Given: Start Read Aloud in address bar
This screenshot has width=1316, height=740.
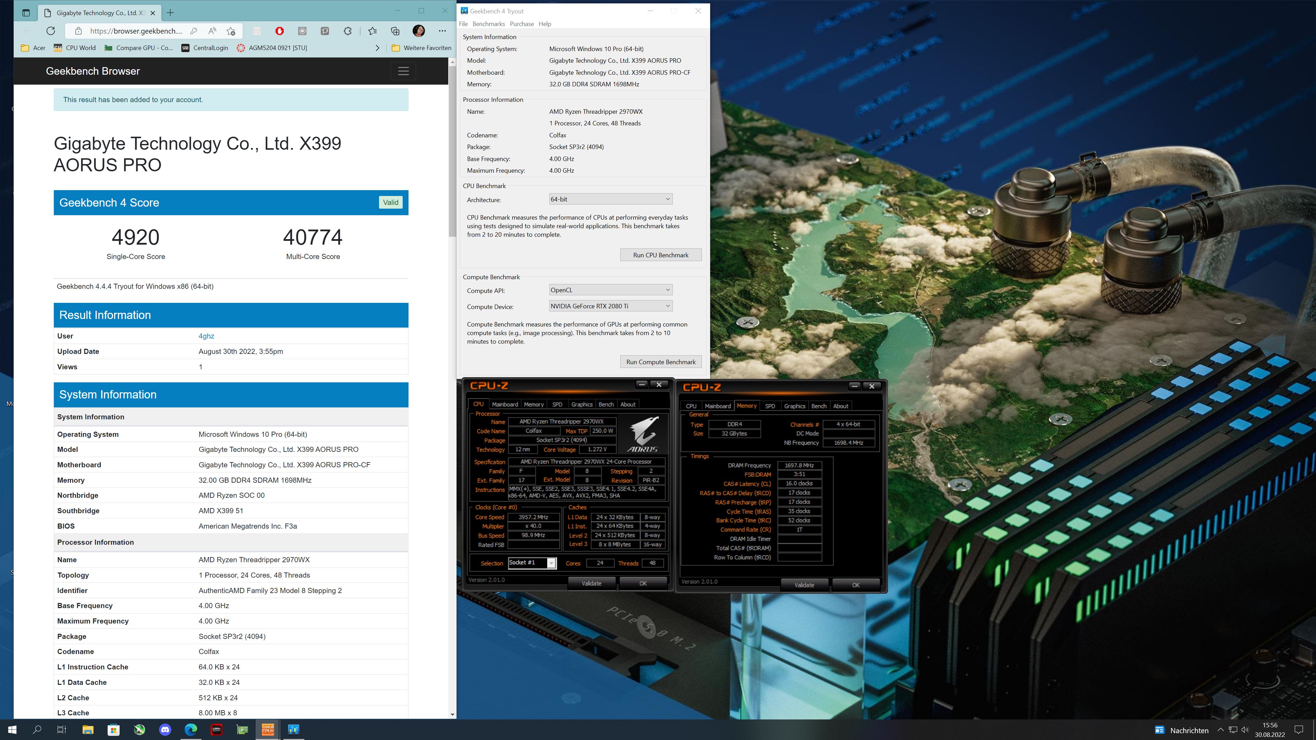Looking at the screenshot, I should (212, 31).
